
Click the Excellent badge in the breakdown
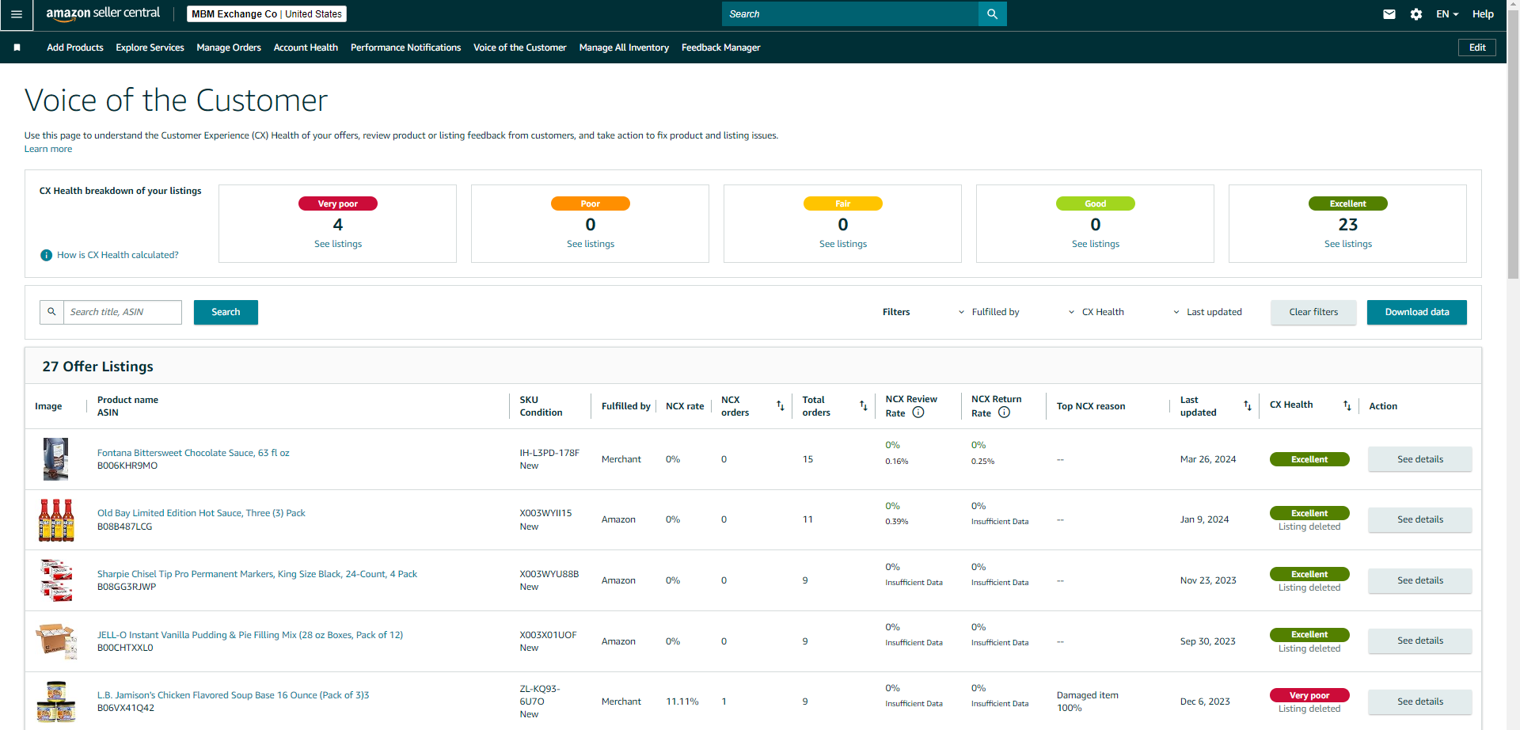(x=1348, y=203)
